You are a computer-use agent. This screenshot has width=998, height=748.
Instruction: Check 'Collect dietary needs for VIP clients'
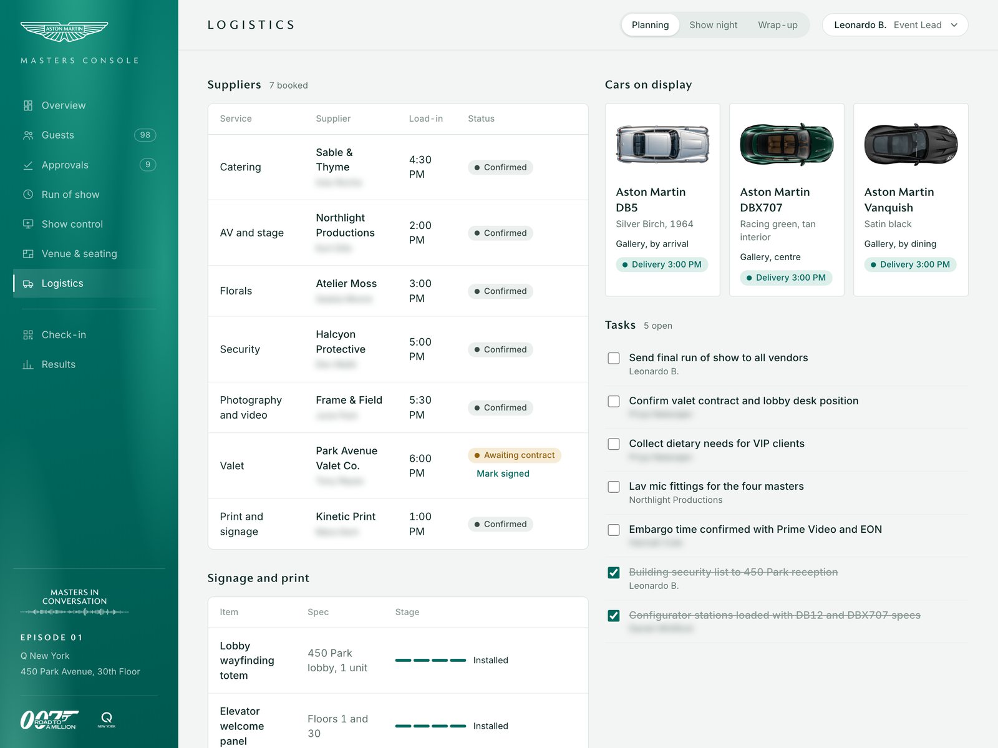coord(614,444)
